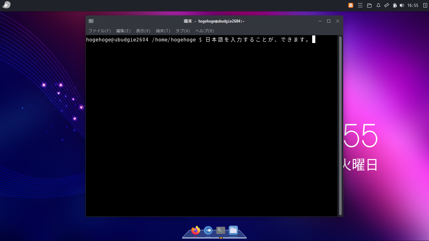Click the orange あ input method indicator
This screenshot has height=241, width=429.
351,5
